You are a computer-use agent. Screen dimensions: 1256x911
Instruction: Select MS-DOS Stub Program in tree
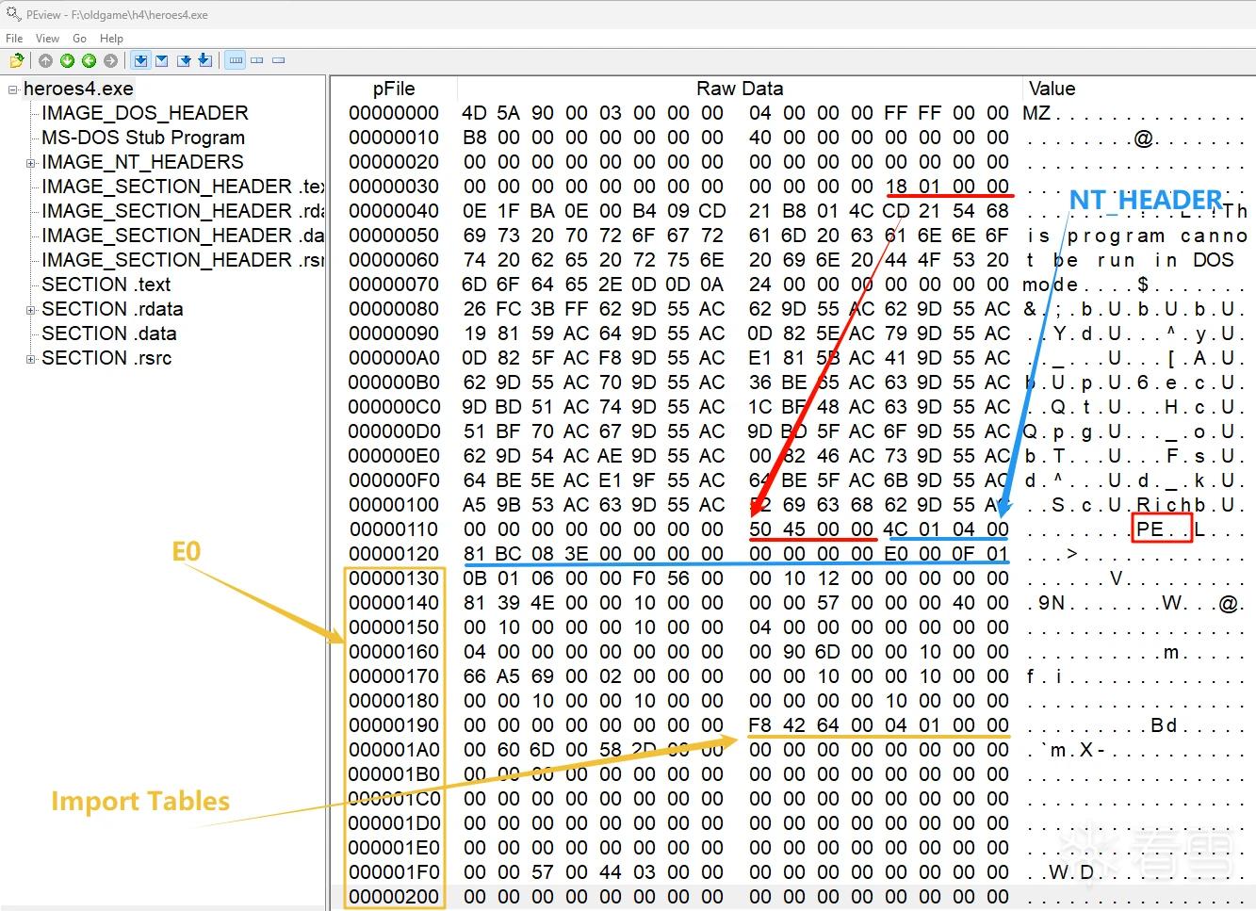click(143, 138)
